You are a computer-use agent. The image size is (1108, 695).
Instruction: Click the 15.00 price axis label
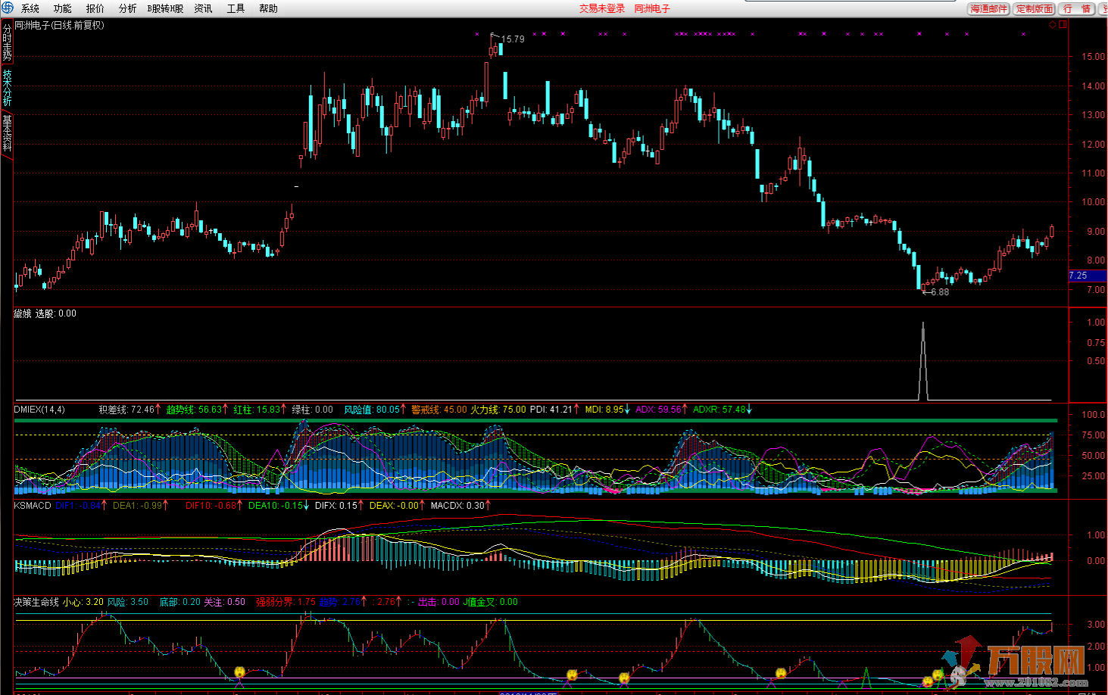pos(1093,57)
